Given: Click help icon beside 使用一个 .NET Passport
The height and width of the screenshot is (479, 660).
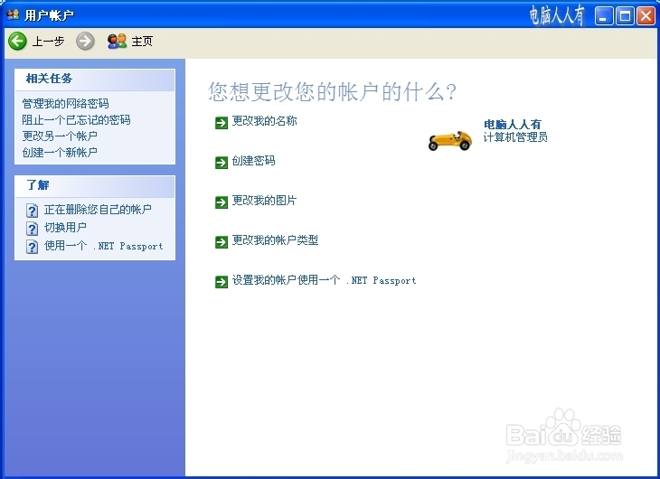Looking at the screenshot, I should click(x=32, y=246).
